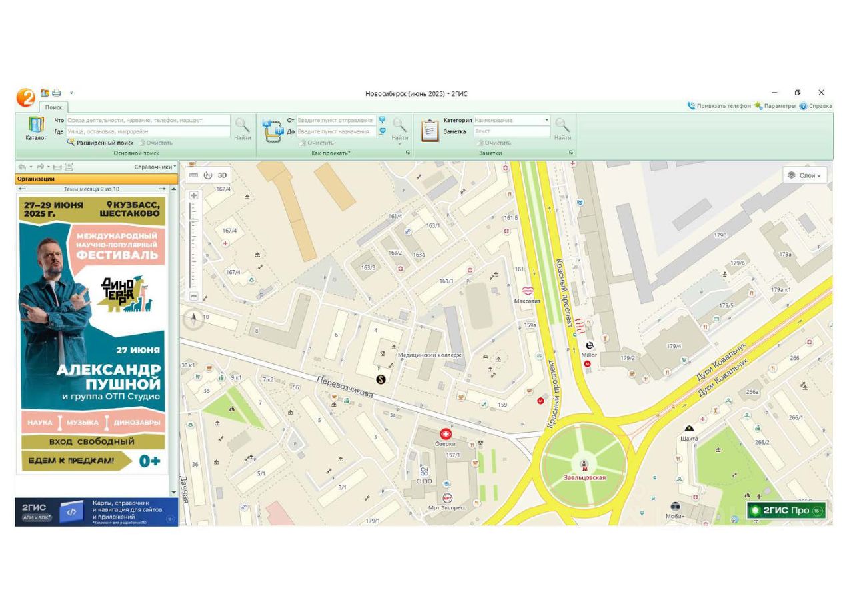Viewport: 853px width, 604px height.
Task: Click the sidebar scroll up arrow
Action: click(174, 189)
